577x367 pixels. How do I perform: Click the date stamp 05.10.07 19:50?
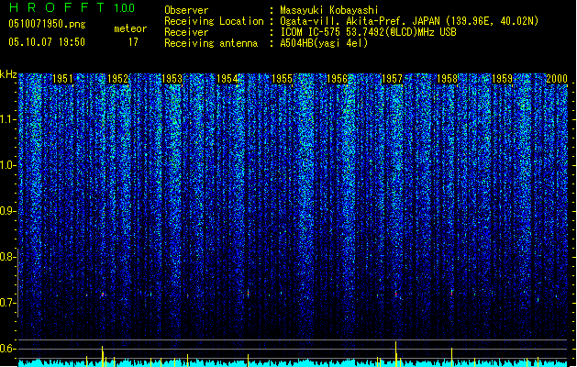[x=47, y=42]
